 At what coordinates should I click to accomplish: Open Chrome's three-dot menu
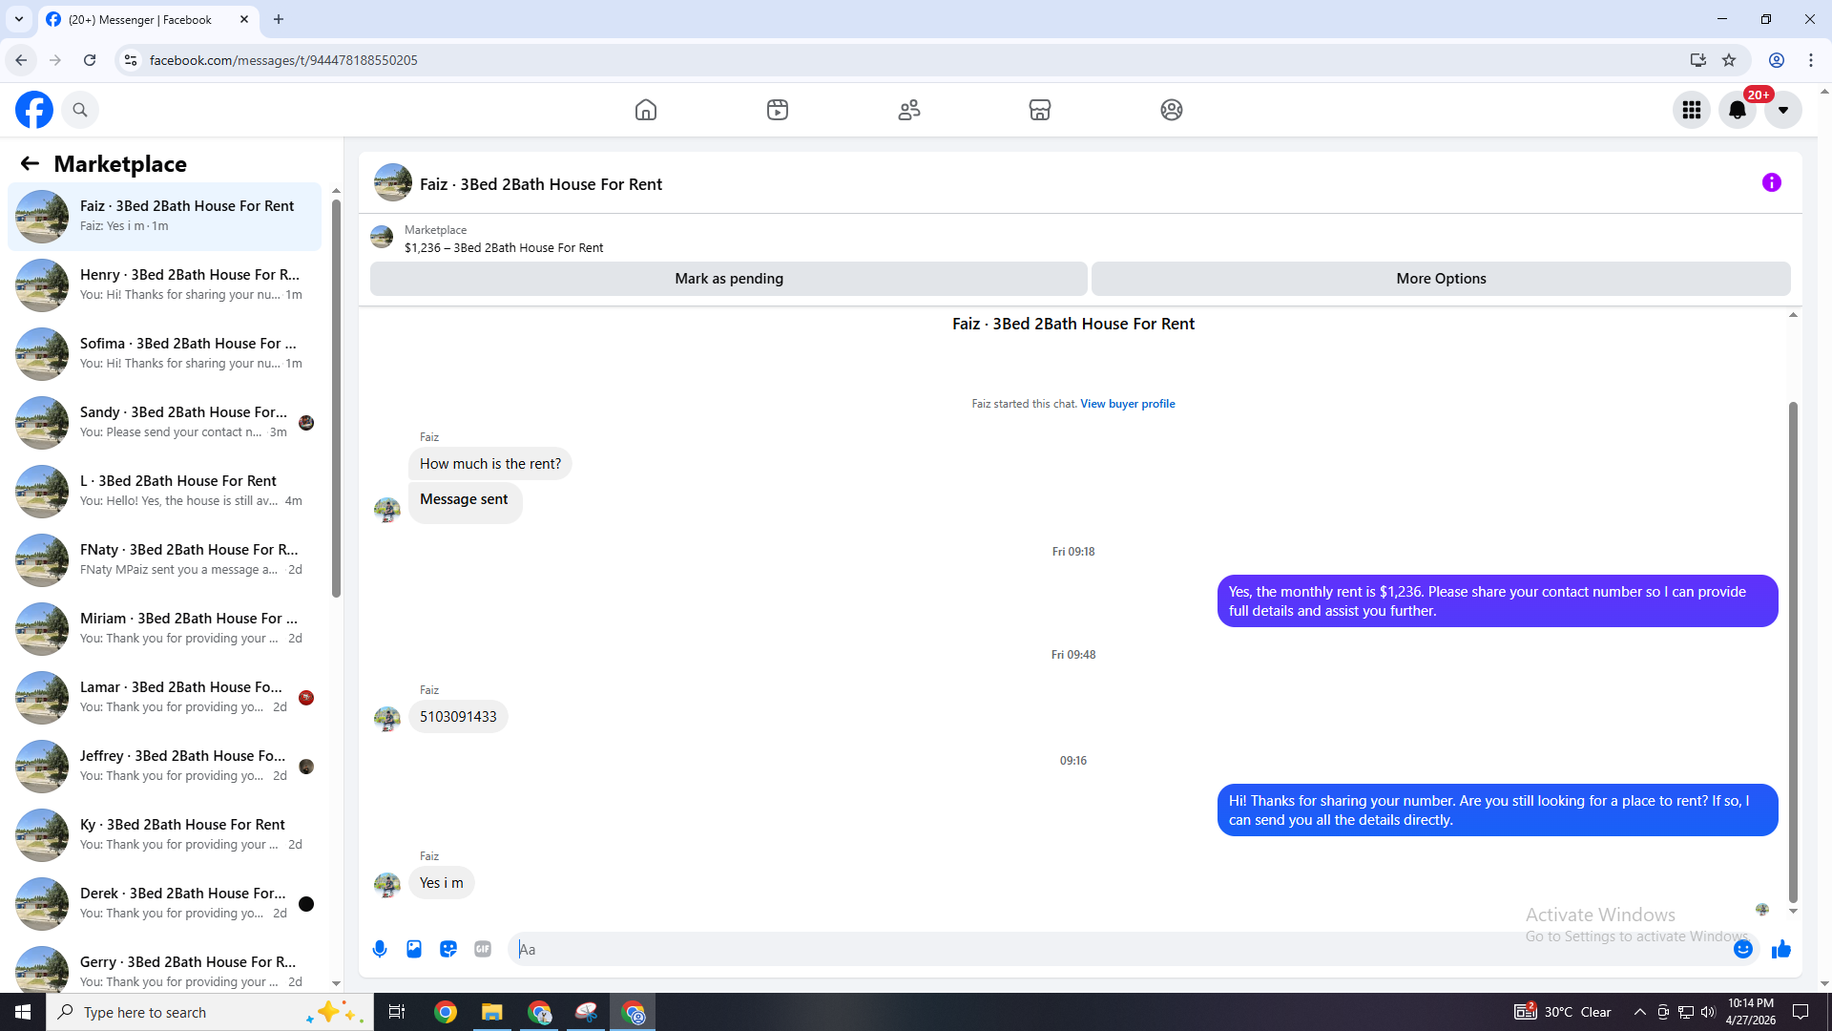click(1811, 60)
